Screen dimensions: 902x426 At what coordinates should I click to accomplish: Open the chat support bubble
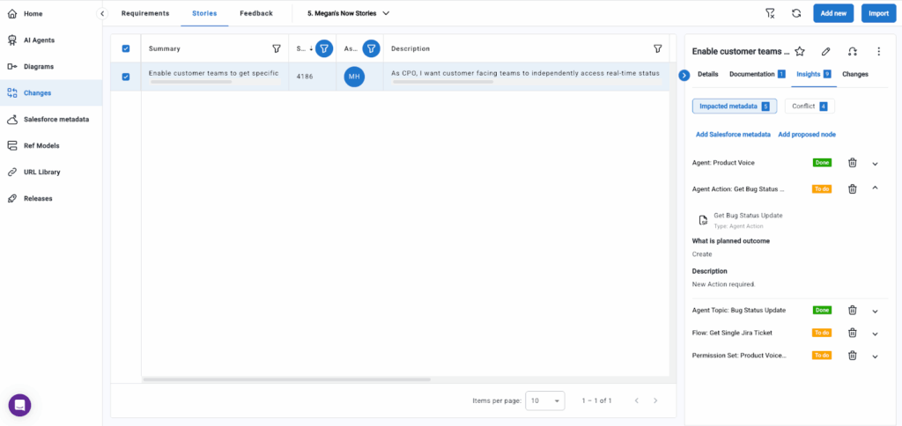[19, 405]
